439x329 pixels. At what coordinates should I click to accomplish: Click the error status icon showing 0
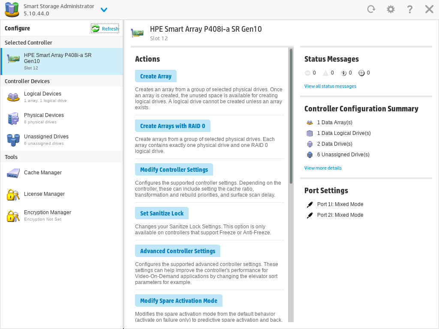pyautogui.click(x=307, y=73)
